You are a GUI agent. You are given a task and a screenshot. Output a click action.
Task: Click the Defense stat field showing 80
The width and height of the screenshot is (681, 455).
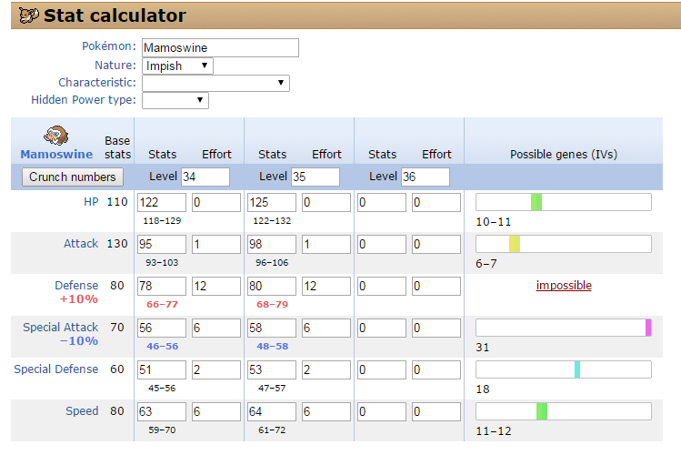click(x=272, y=286)
